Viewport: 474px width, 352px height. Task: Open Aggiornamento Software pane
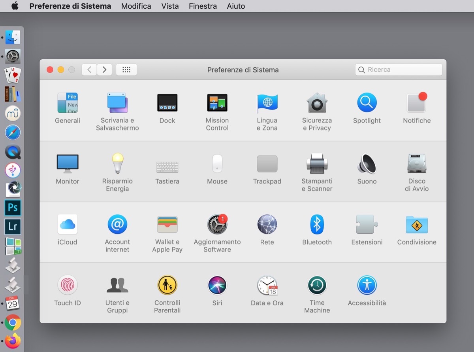coord(217,225)
